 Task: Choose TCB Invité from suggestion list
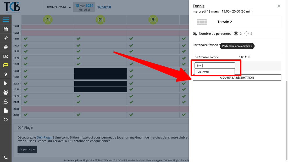tap(202, 72)
